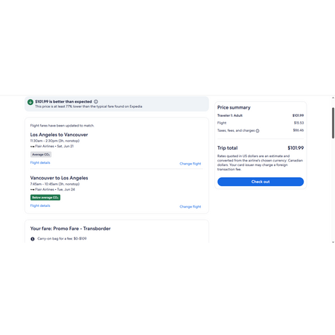Click the Price summary heading
This screenshot has width=335, height=335.
[234, 107]
